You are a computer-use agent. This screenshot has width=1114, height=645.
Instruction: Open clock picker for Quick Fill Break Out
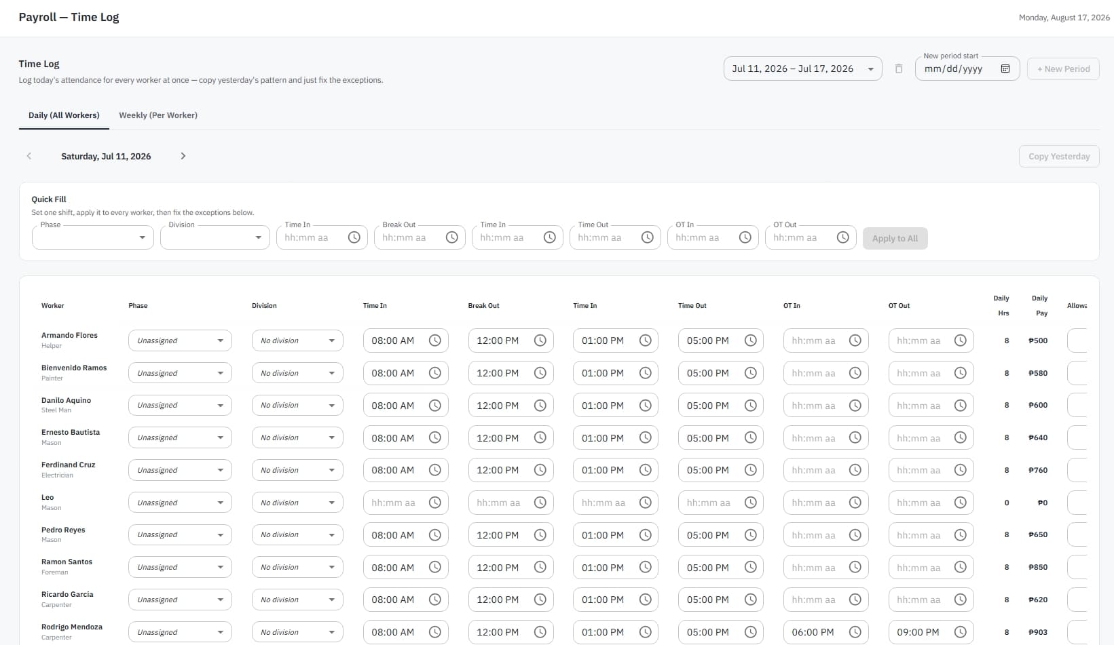pos(452,237)
